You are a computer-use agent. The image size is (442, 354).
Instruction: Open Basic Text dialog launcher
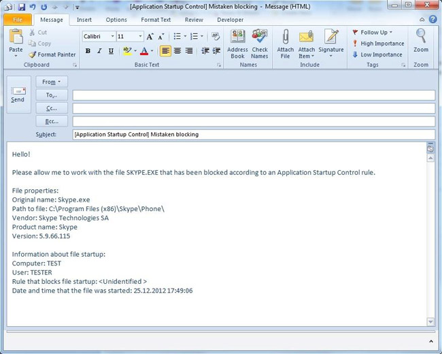[219, 65]
